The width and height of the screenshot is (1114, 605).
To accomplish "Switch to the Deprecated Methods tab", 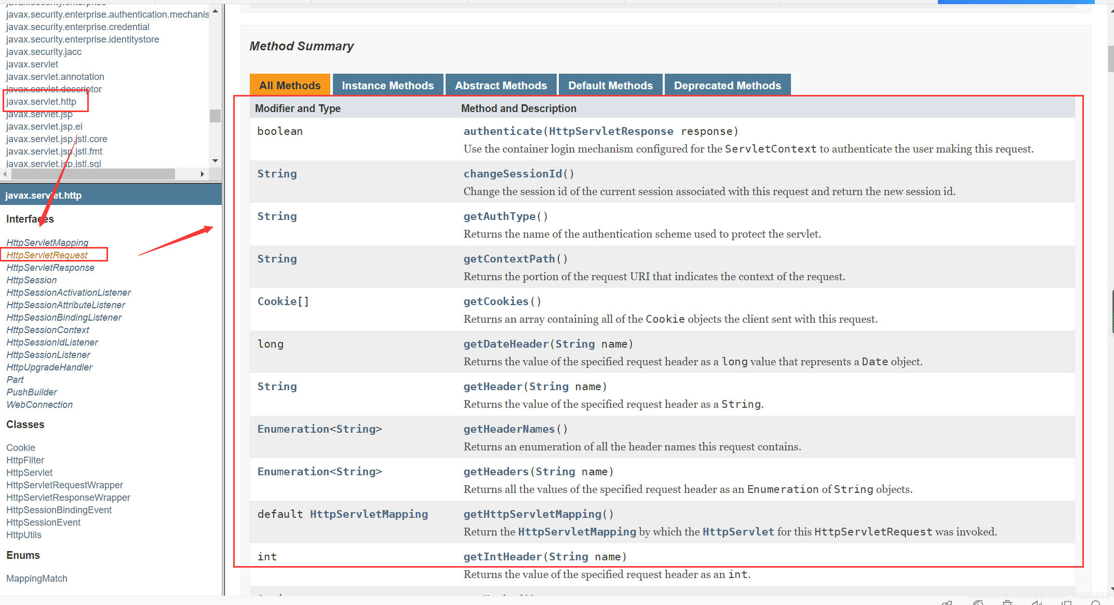I will (x=727, y=85).
